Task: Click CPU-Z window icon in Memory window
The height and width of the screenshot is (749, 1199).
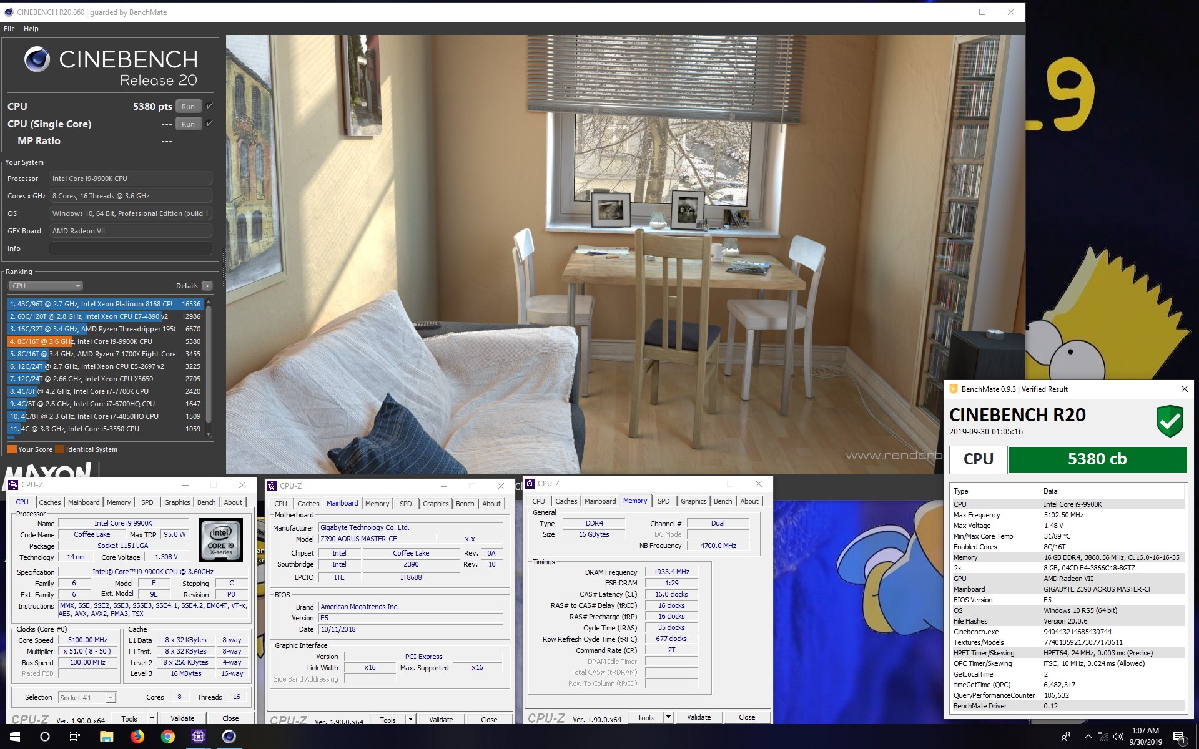Action: pos(530,484)
